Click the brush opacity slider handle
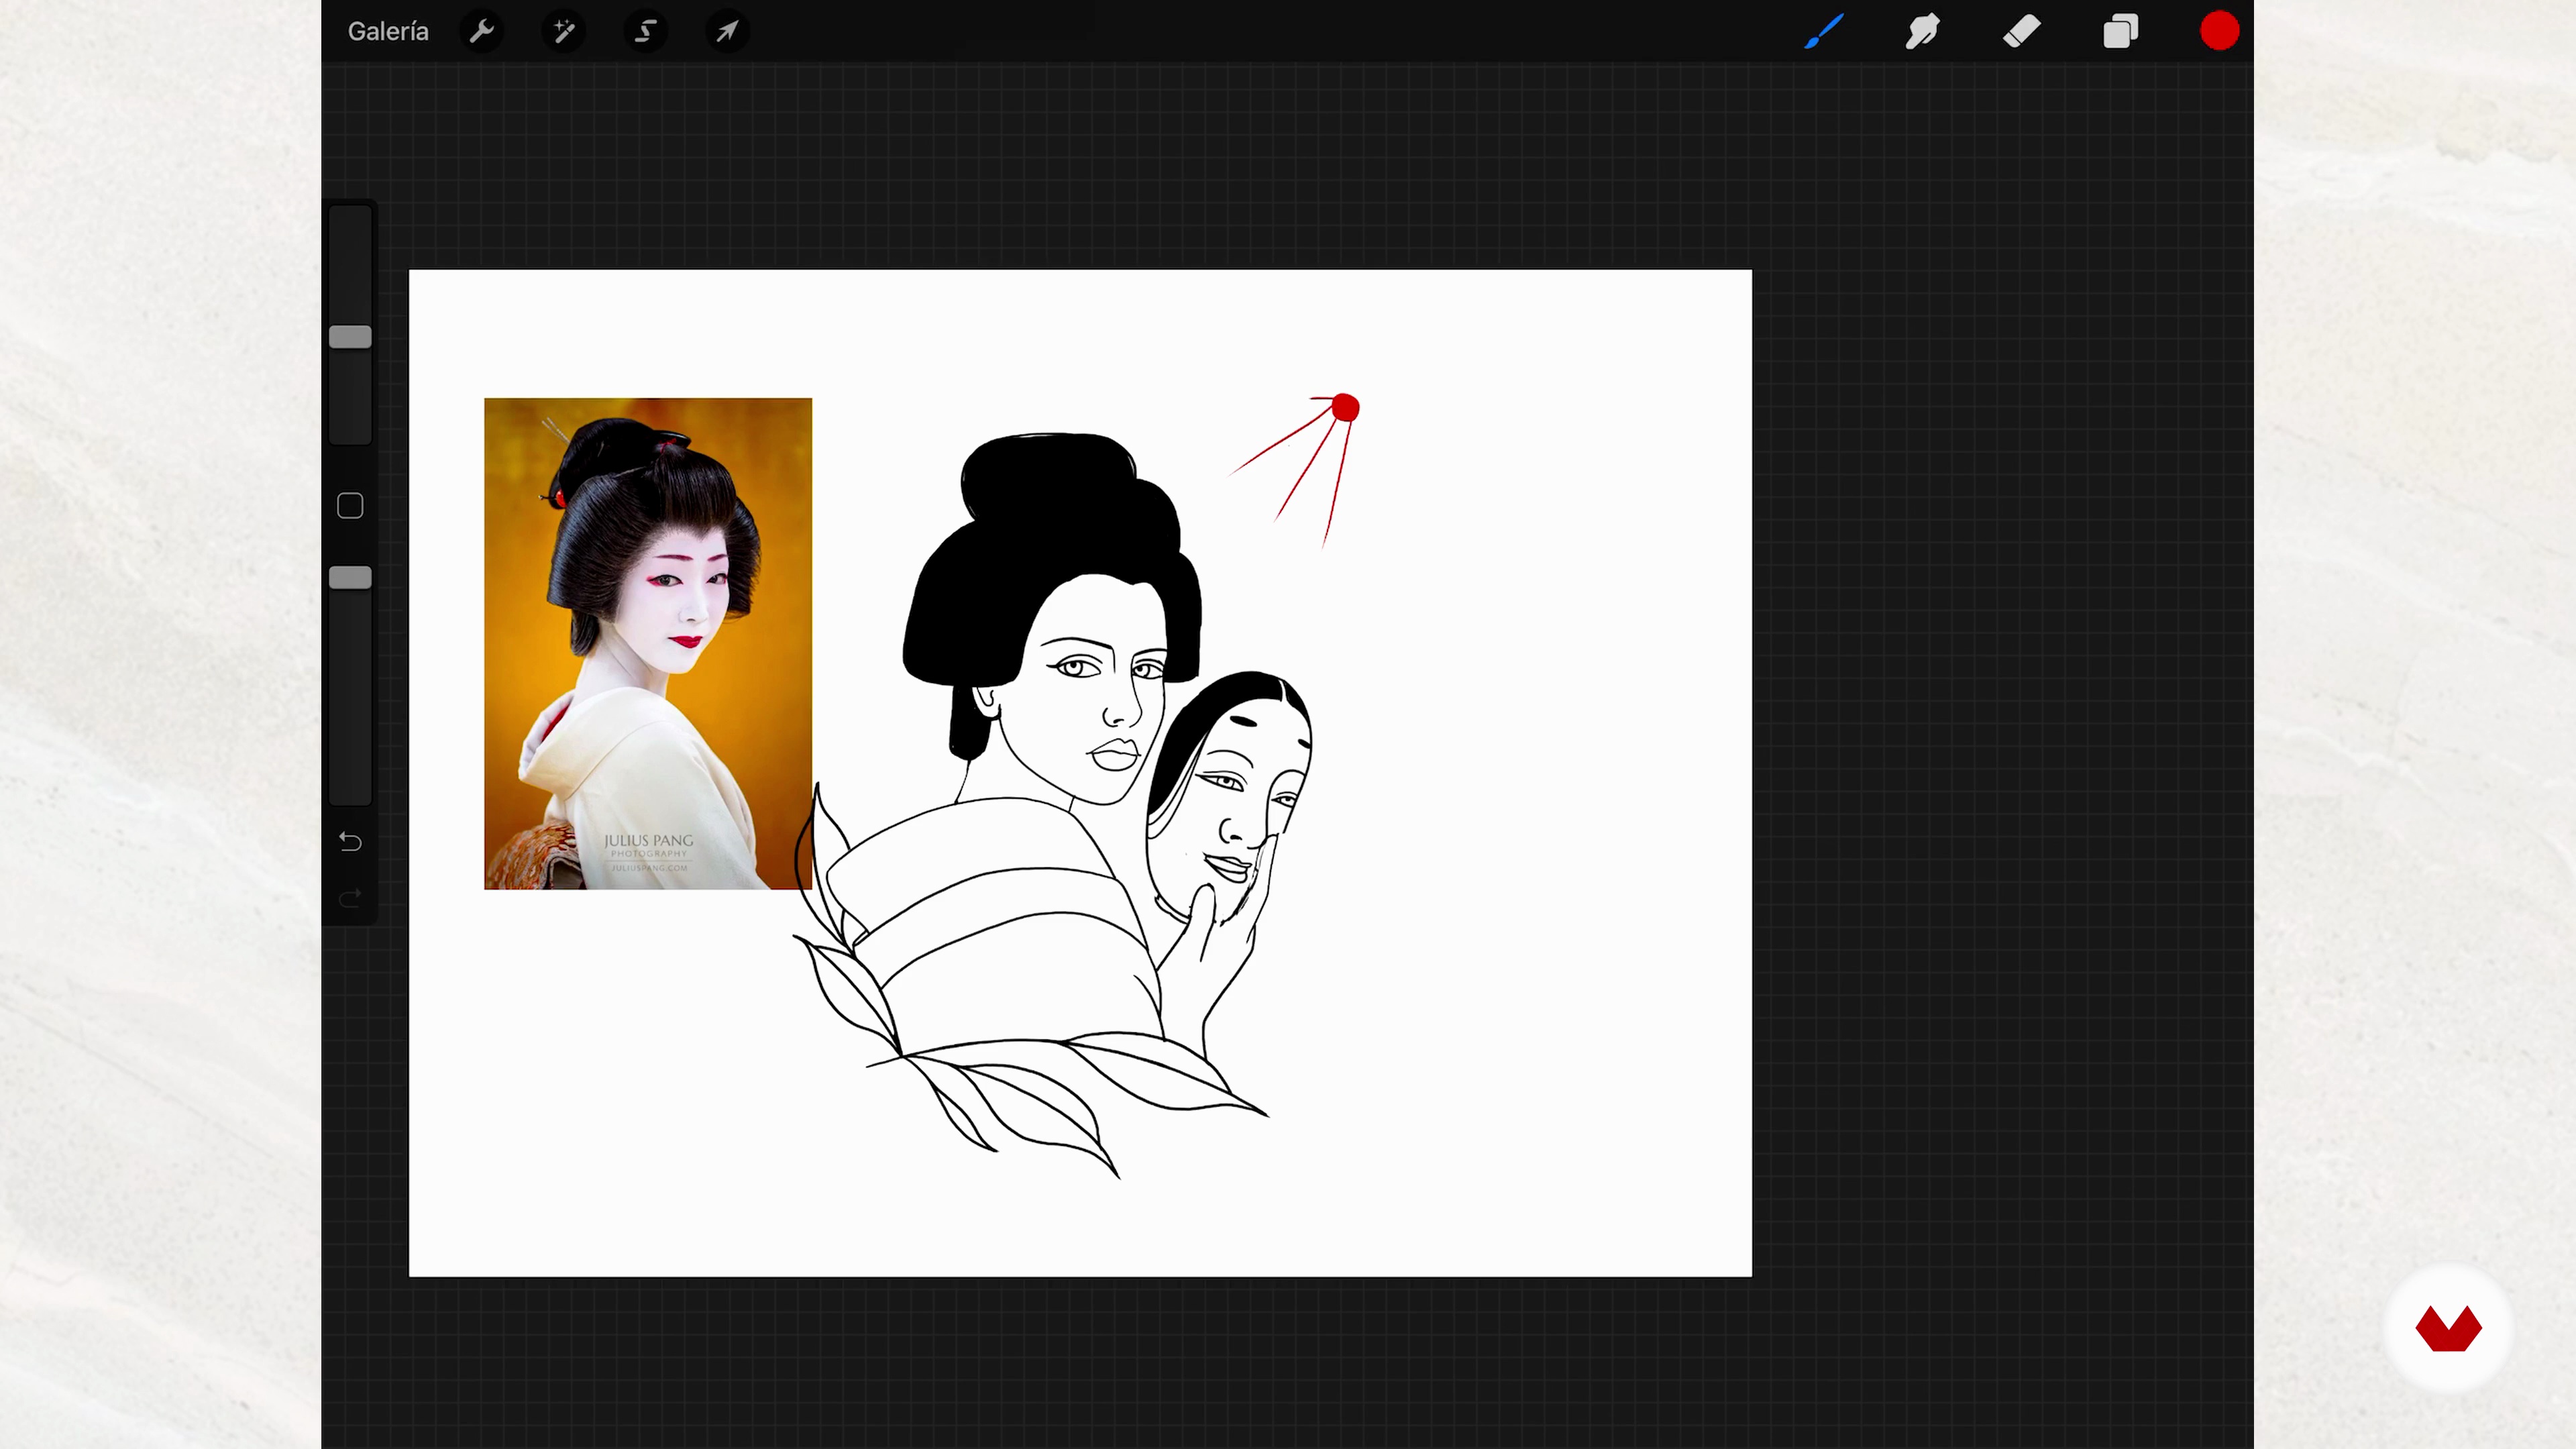Screen dimensions: 2576x1449 350,577
